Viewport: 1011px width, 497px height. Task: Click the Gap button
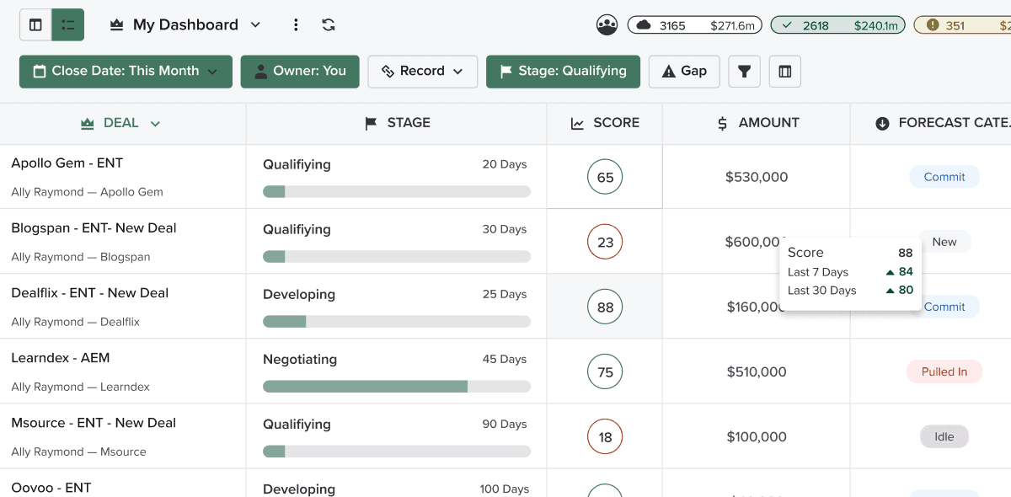[683, 71]
